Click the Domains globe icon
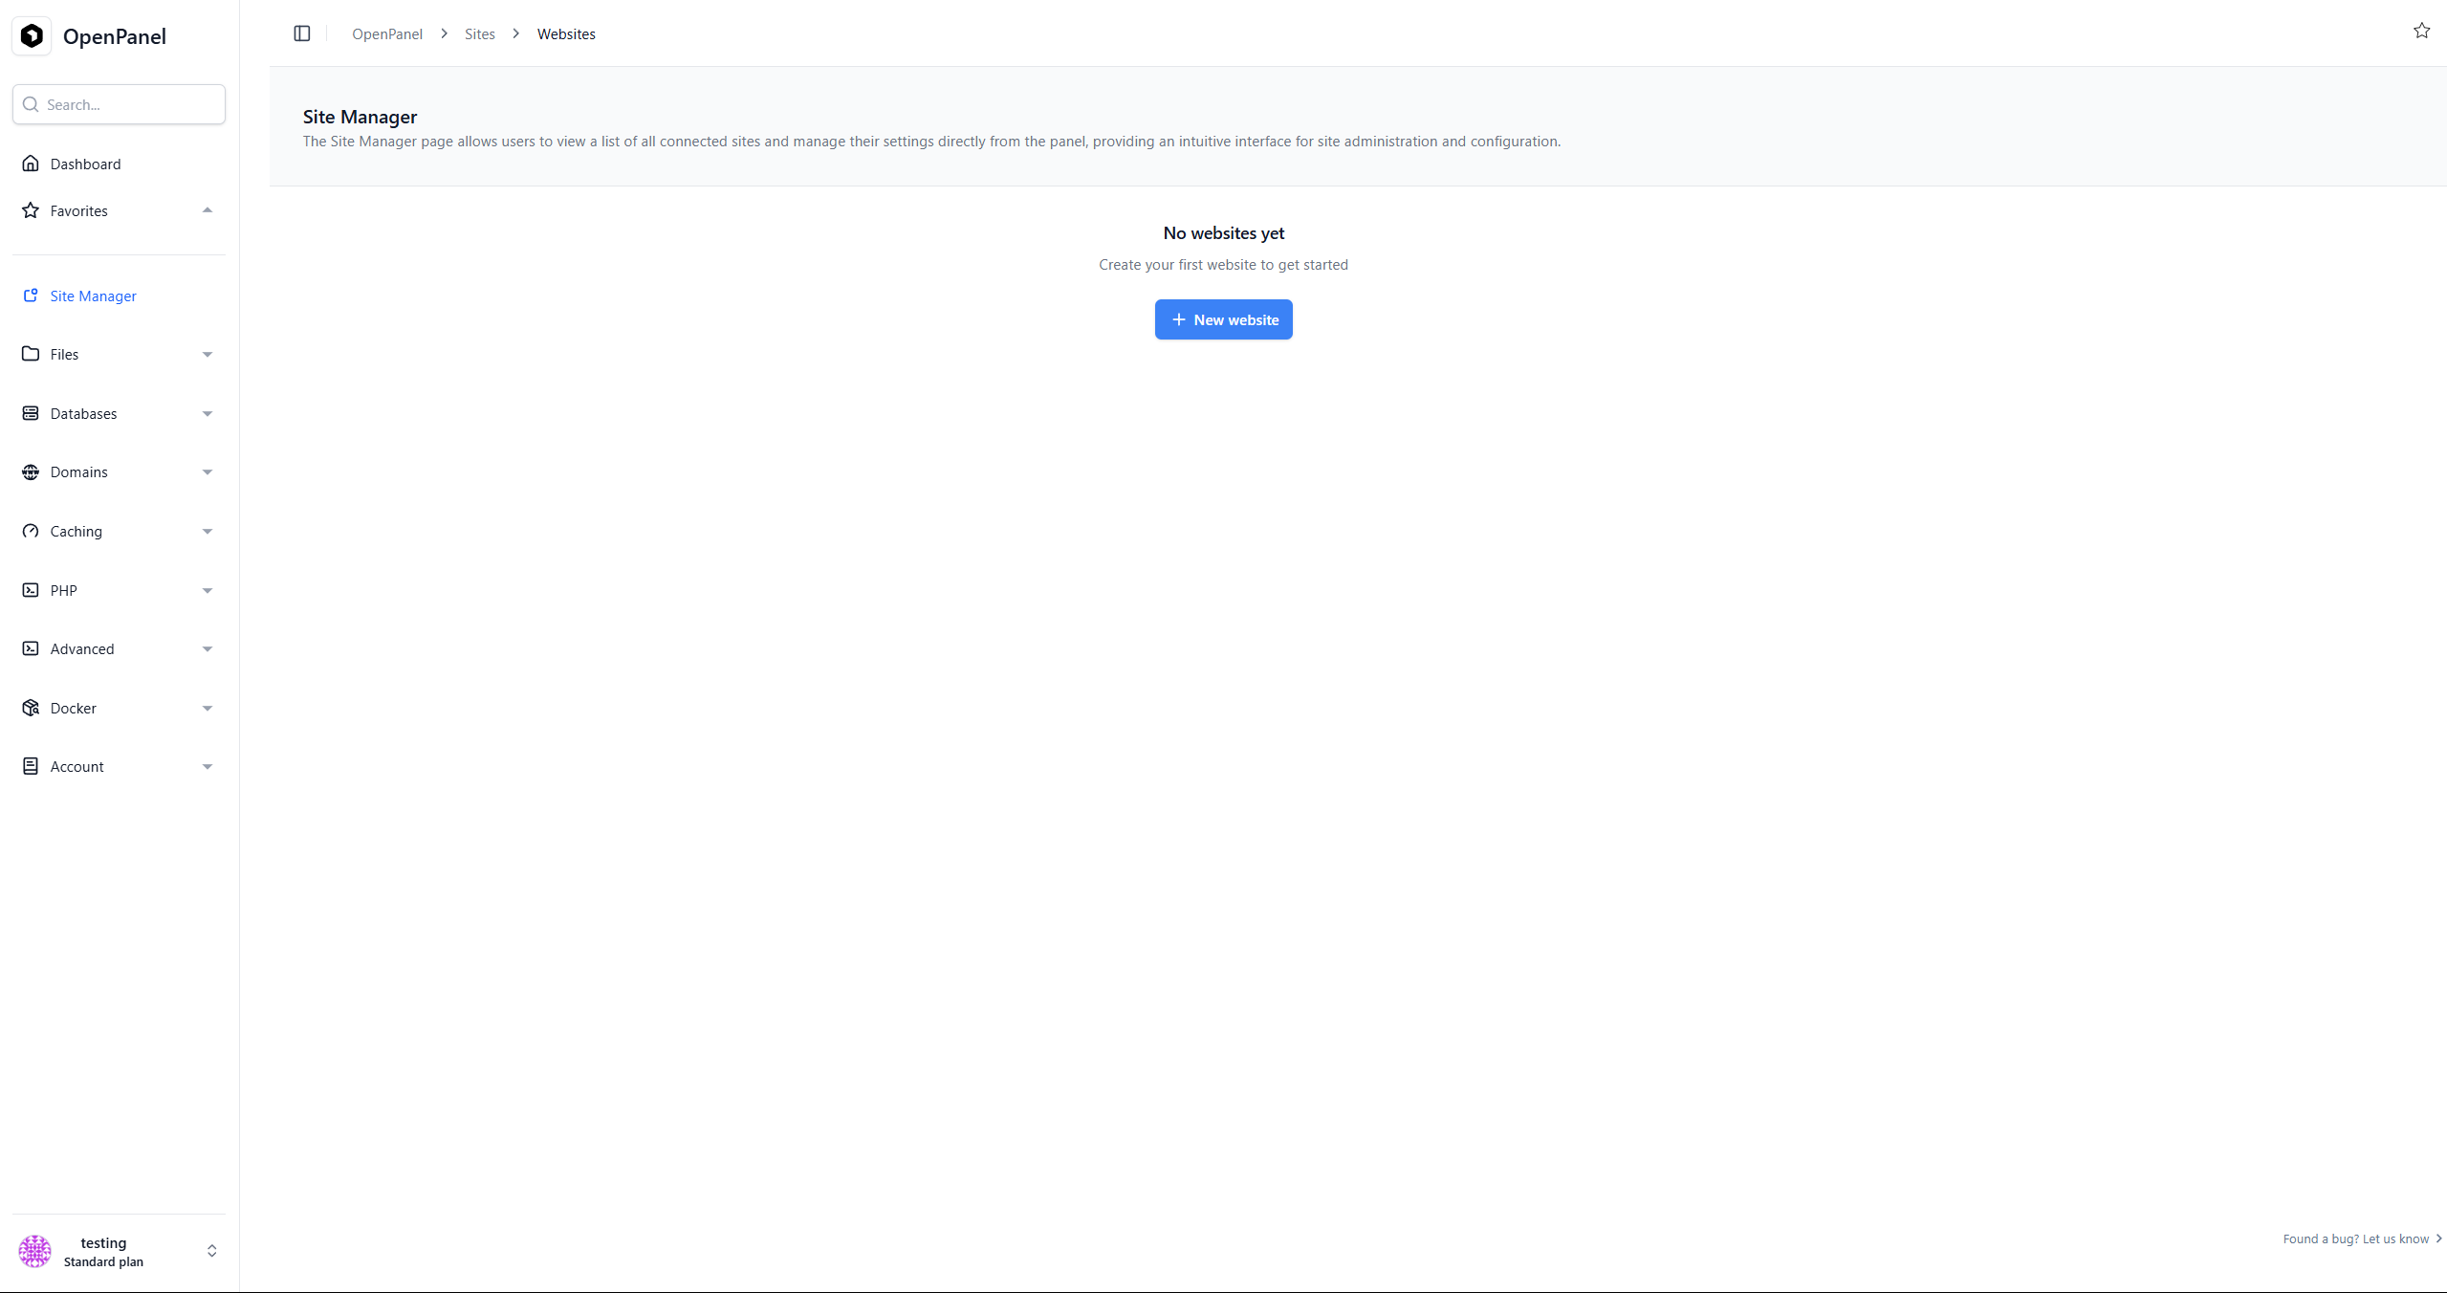This screenshot has height=1293, width=2447. (x=31, y=471)
